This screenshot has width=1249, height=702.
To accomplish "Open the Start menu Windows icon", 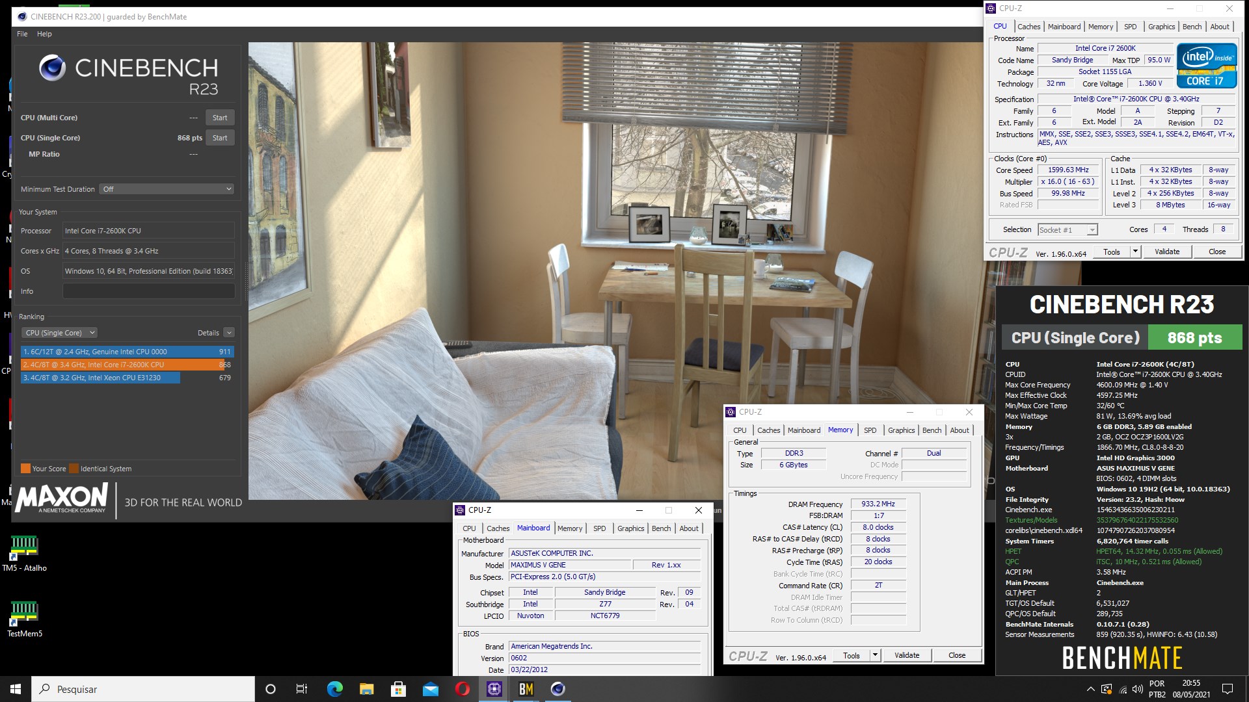I will point(16,689).
